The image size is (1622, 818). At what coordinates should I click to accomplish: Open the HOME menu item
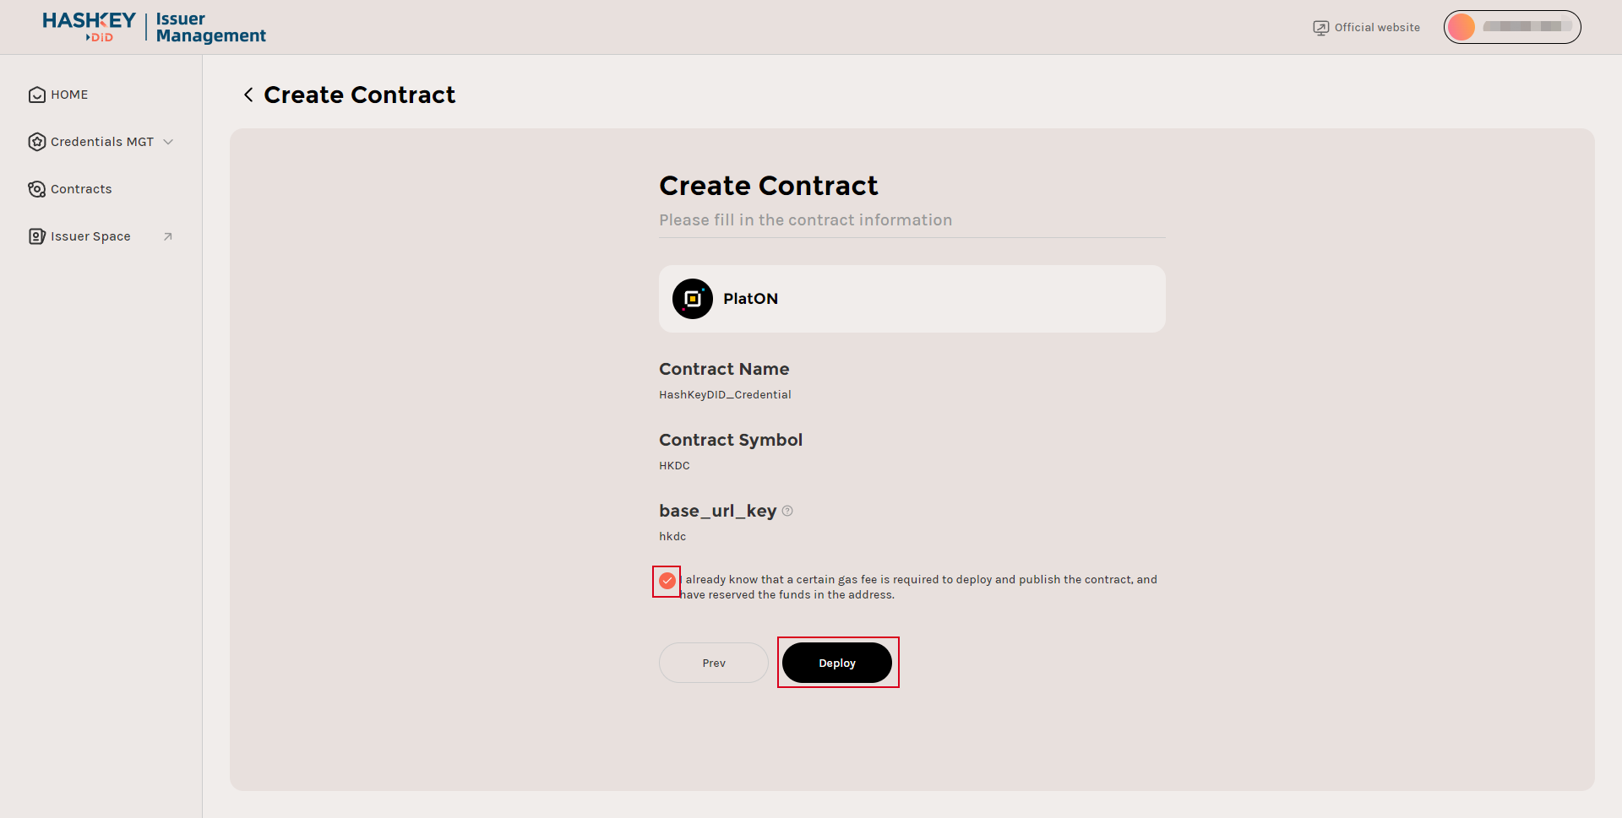[69, 95]
